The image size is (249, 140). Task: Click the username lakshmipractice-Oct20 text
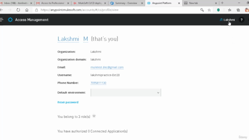(x=105, y=75)
